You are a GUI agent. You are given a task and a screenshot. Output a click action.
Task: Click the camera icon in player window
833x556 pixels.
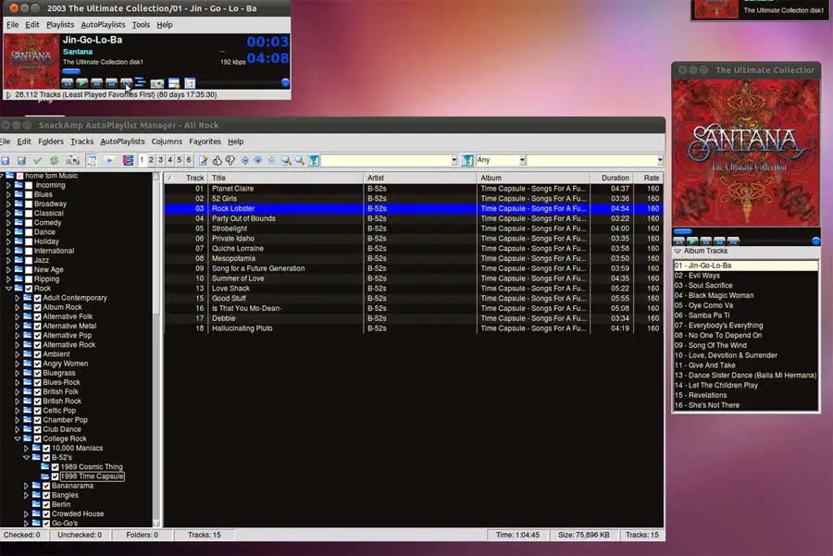click(x=157, y=83)
